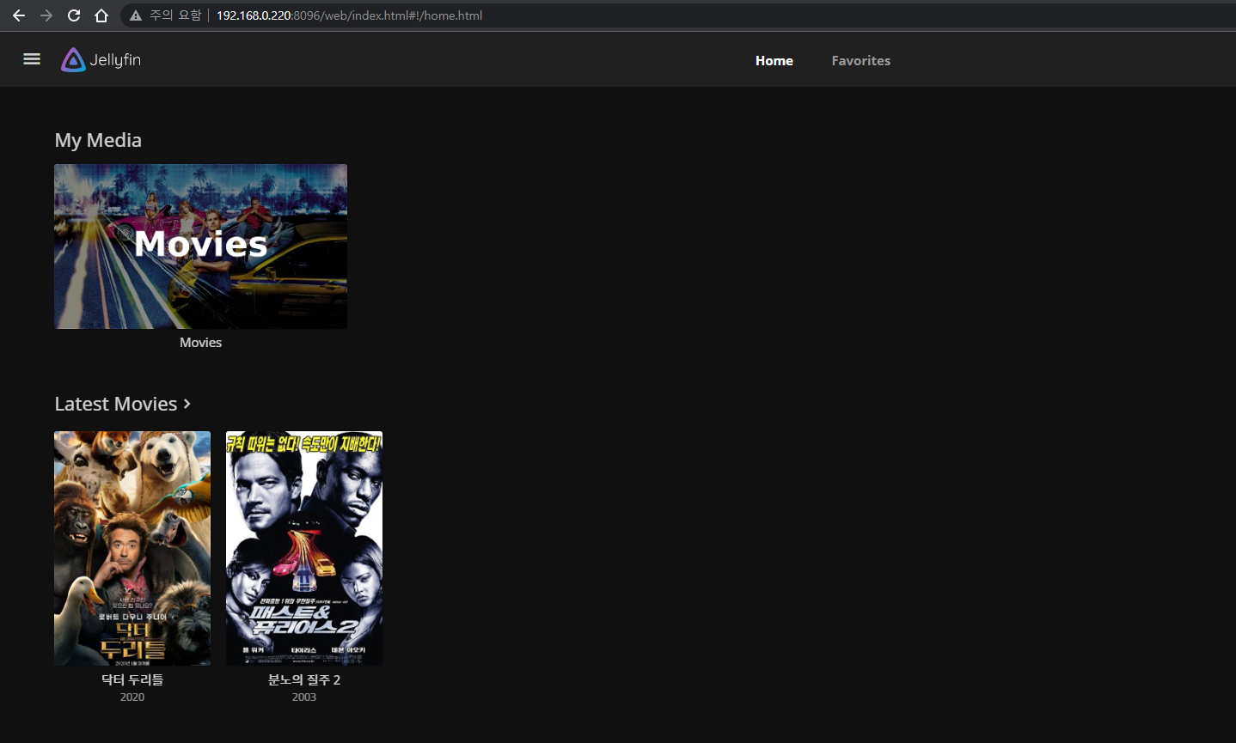Viewport: 1236px width, 743px height.
Task: Click the not-secure warning icon
Action: click(136, 15)
